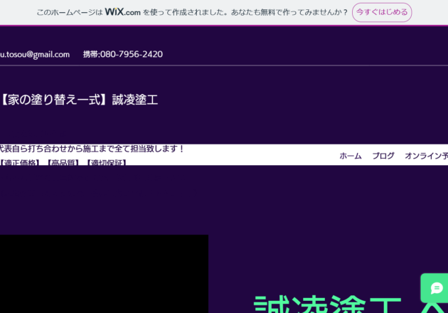Open the ブログ menu item
The height and width of the screenshot is (313, 448).
coord(383,156)
